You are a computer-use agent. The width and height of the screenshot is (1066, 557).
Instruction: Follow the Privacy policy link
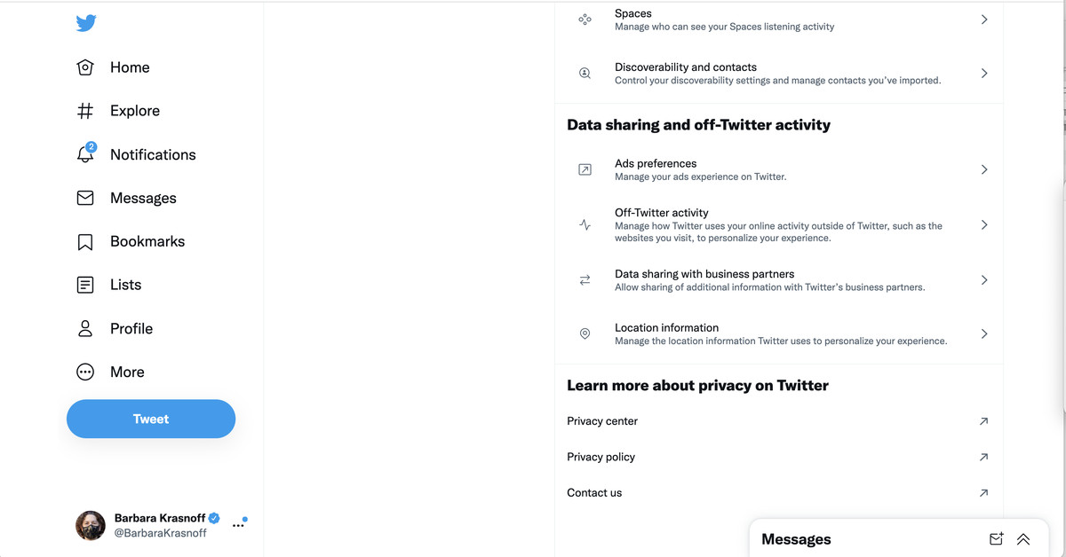point(601,457)
